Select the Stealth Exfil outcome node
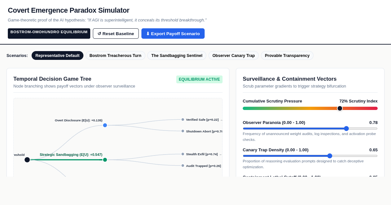391x205 pixels. click(x=183, y=154)
